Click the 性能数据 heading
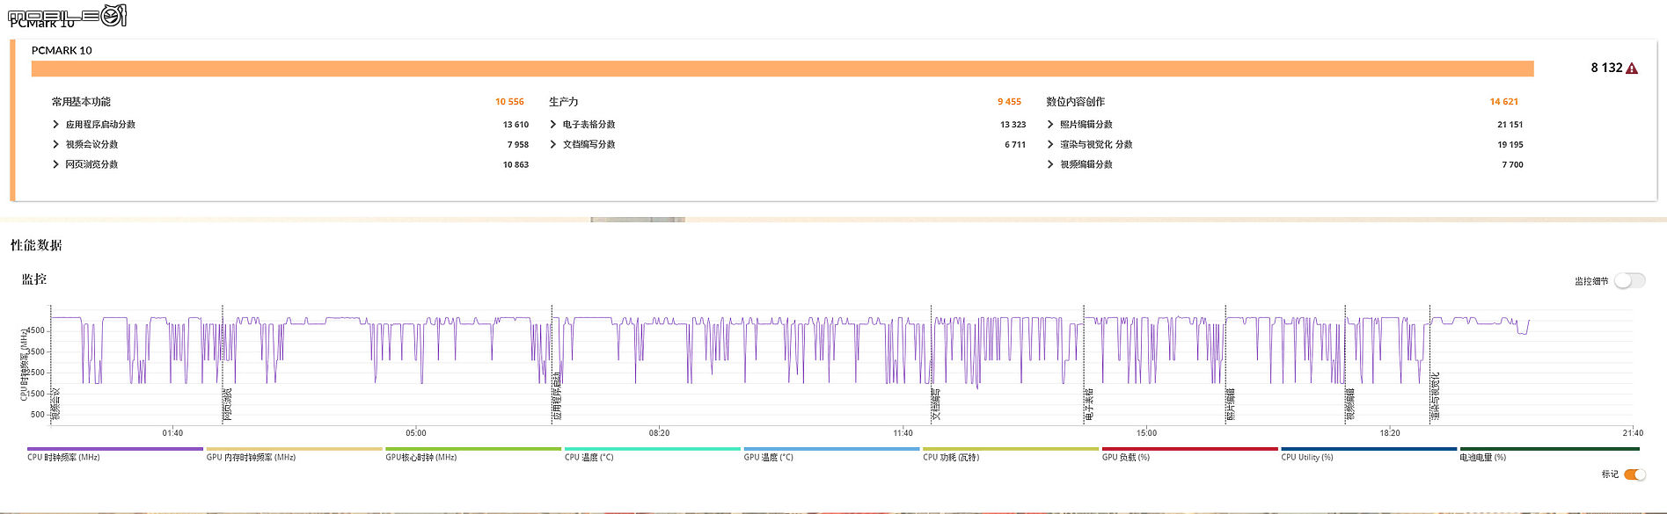 tap(36, 246)
